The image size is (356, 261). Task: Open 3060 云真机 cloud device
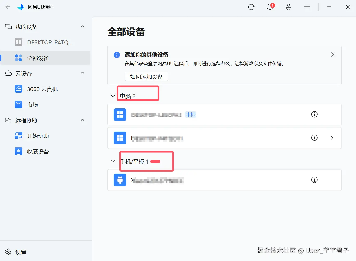tap(42, 89)
